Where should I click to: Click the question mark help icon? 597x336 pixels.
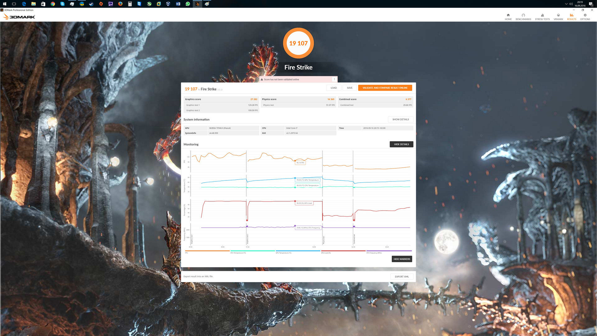pos(334,79)
